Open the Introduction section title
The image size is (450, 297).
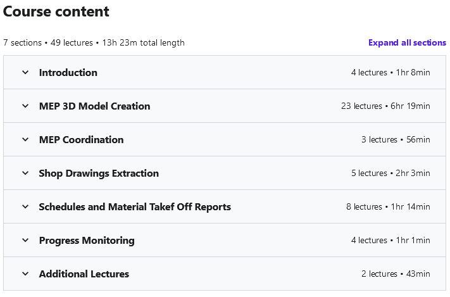(68, 72)
